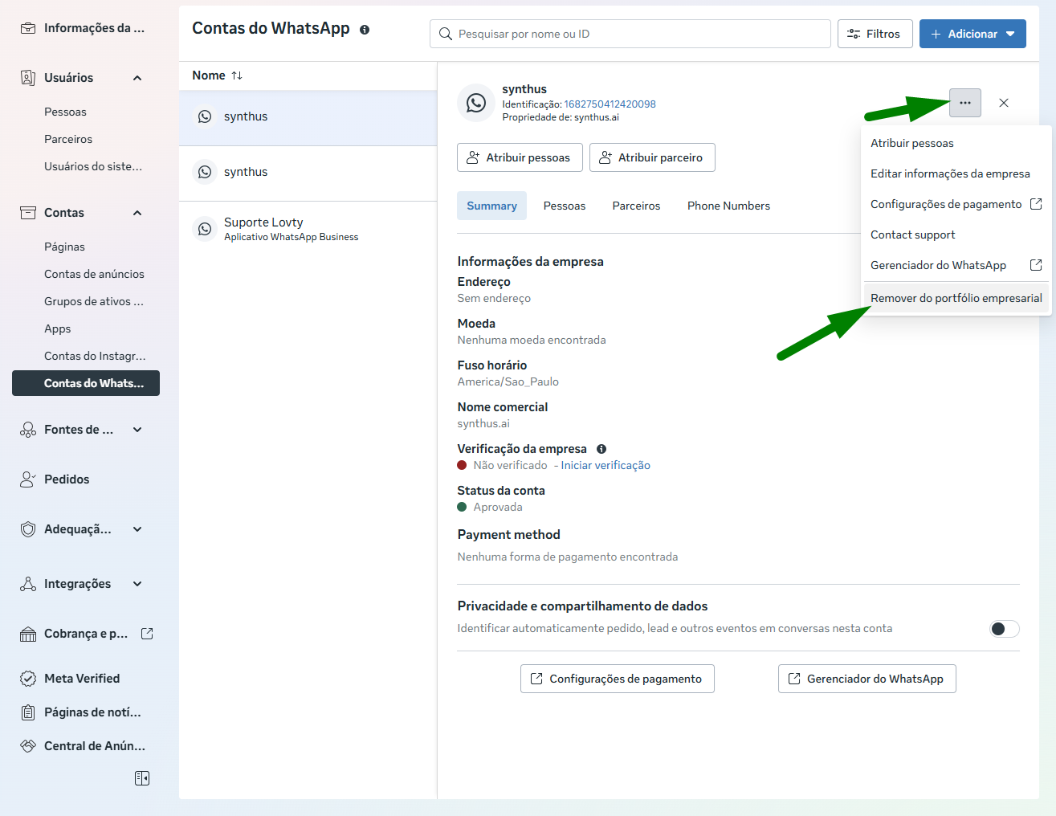
Task: Click the Atribuir parceiro button
Action: pos(651,157)
